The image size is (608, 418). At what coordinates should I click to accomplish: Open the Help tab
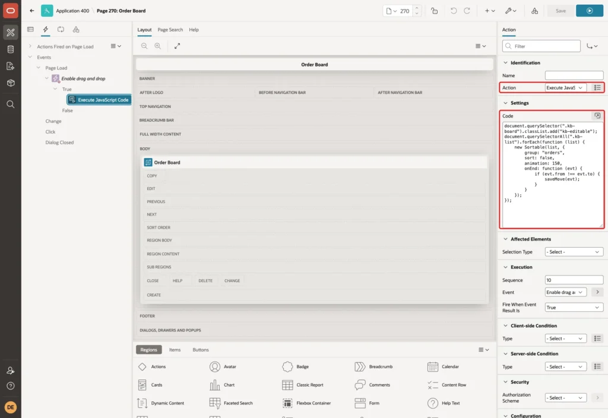pos(194,30)
